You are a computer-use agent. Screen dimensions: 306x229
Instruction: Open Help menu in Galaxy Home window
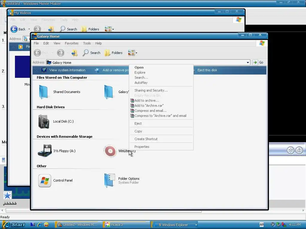click(98, 43)
